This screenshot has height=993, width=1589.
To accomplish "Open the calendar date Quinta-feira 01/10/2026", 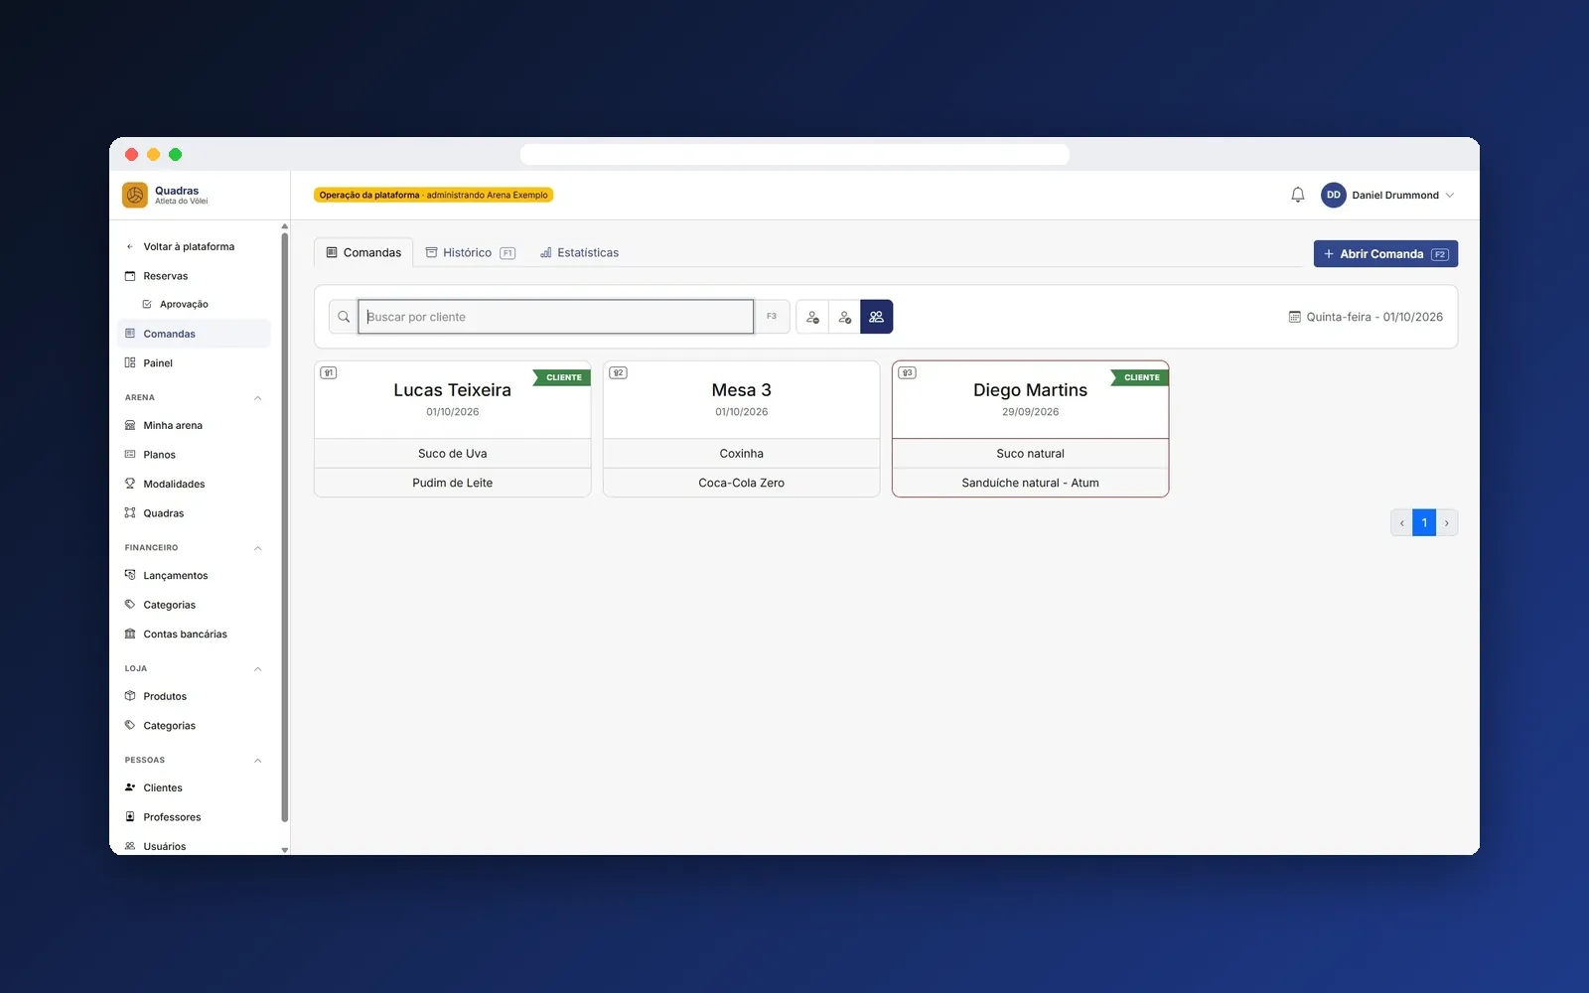I will 1366,317.
